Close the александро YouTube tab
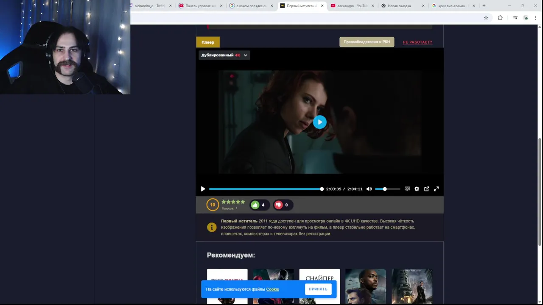The height and width of the screenshot is (305, 543). pyautogui.click(x=373, y=6)
